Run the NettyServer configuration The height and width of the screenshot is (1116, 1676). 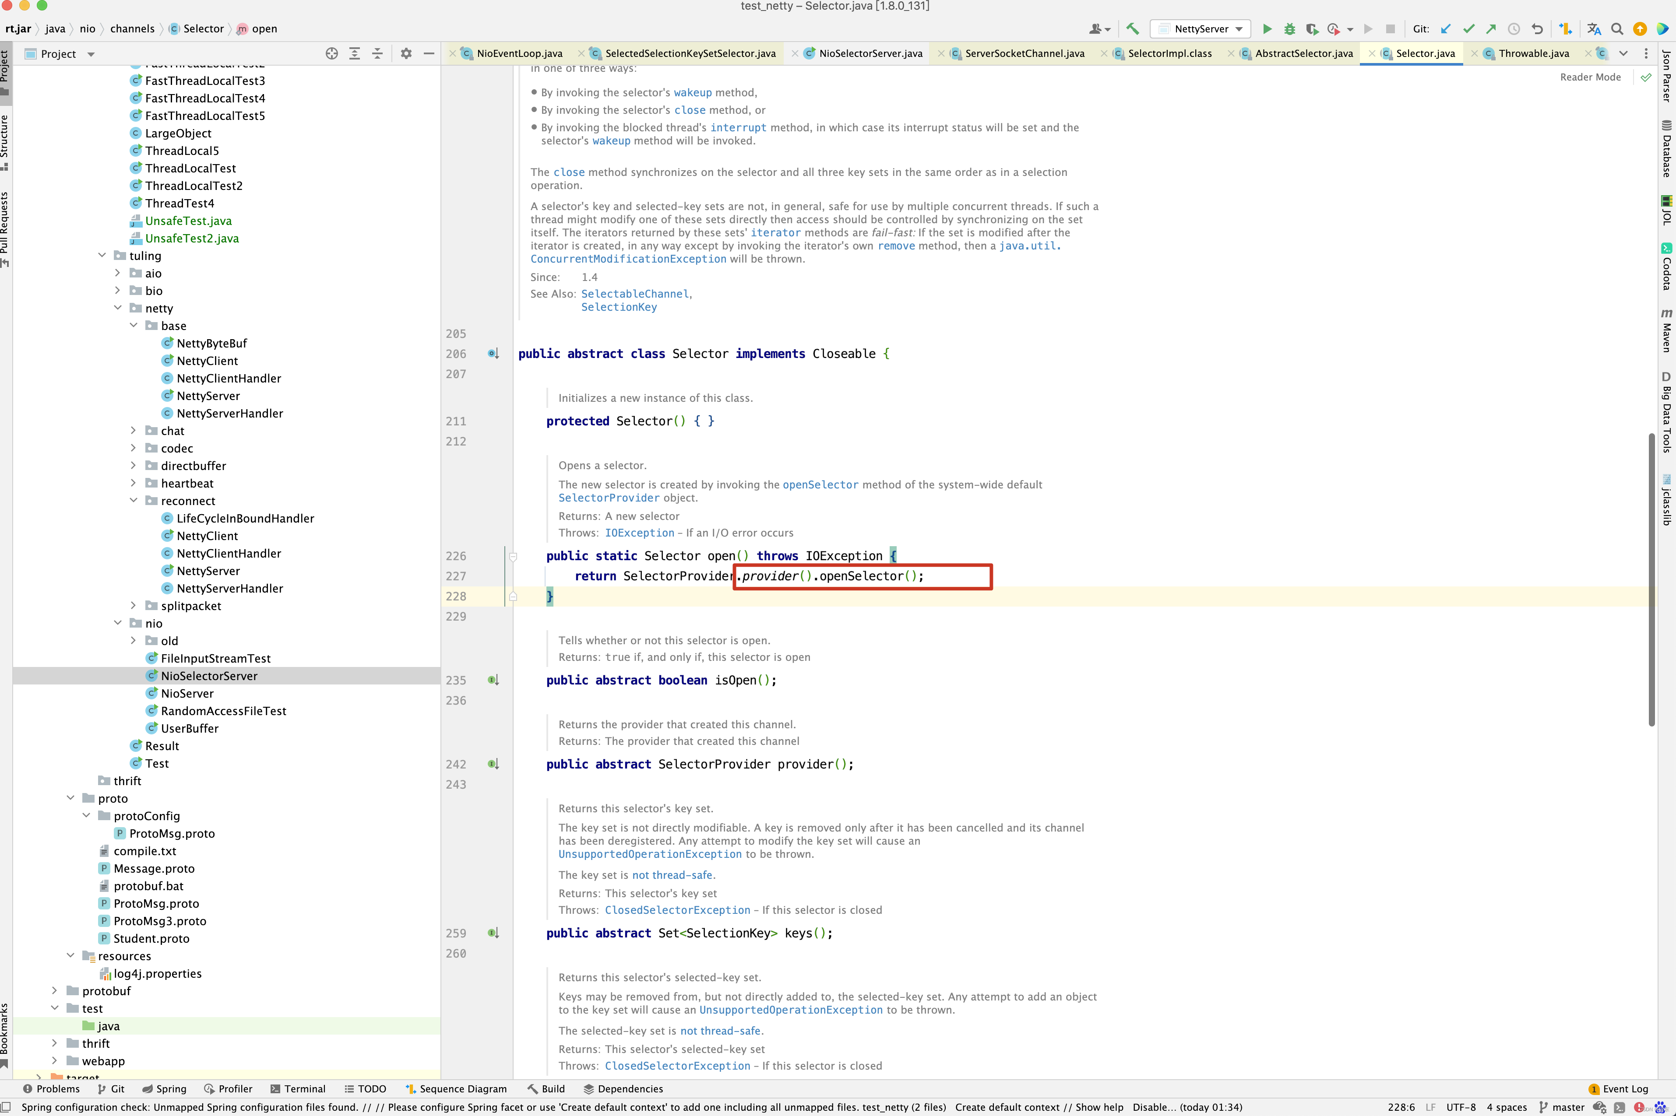point(1267,29)
